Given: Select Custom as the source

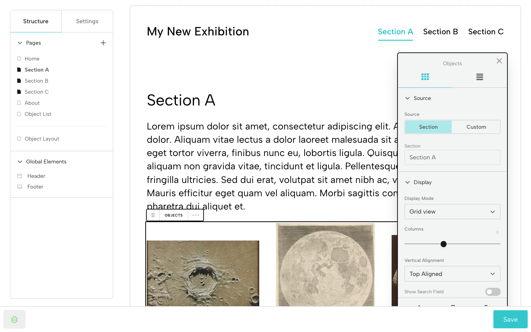Looking at the screenshot, I should point(476,127).
